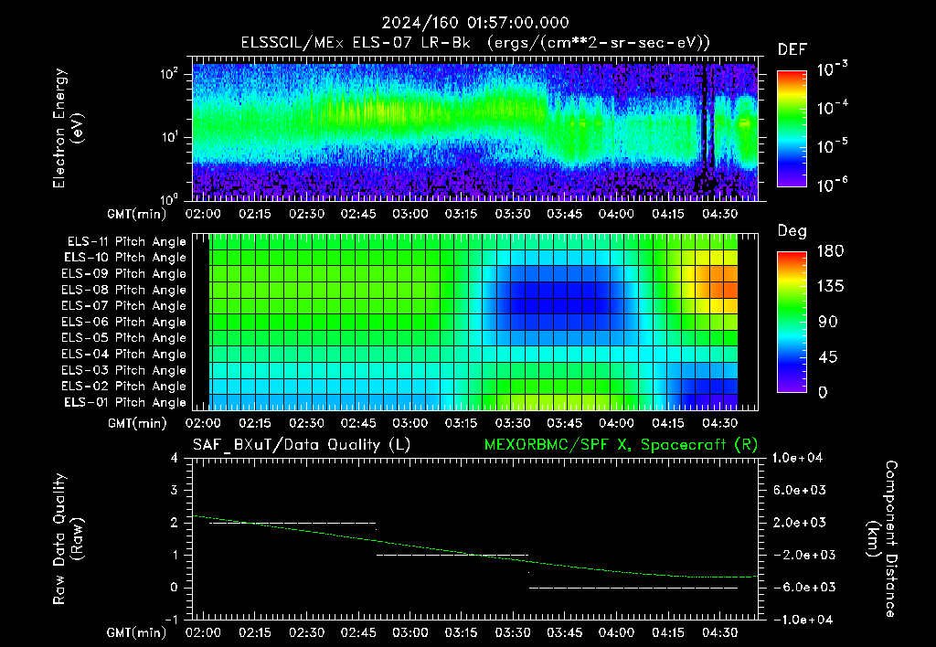Select the ELS-04 Pitch Angle row label
This screenshot has height=647, width=936.
(x=124, y=355)
